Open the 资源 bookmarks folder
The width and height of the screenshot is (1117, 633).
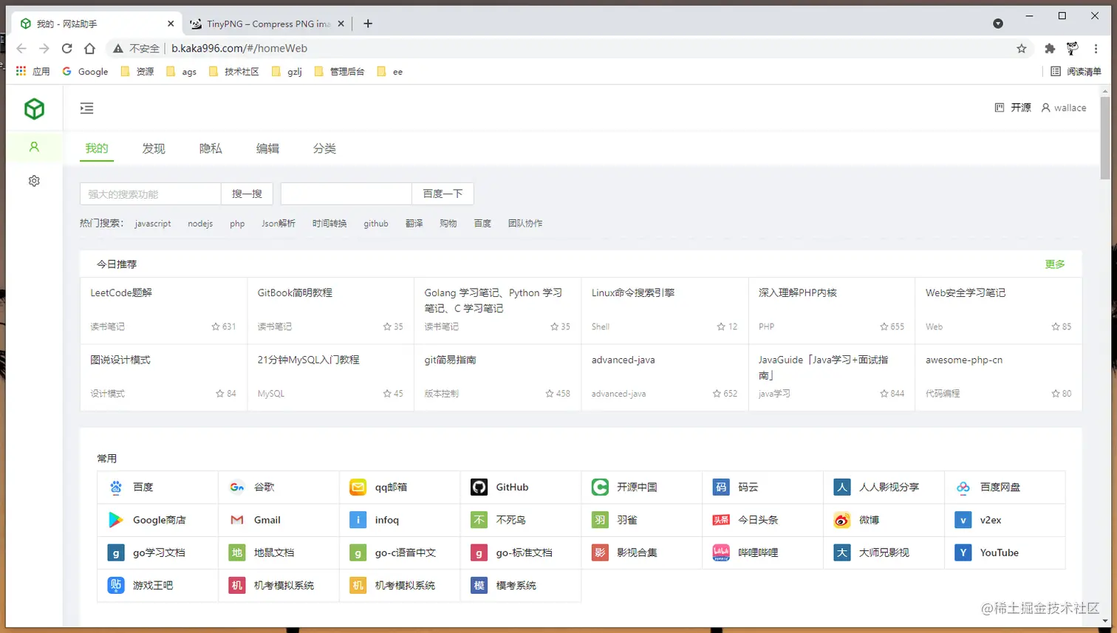(x=137, y=72)
